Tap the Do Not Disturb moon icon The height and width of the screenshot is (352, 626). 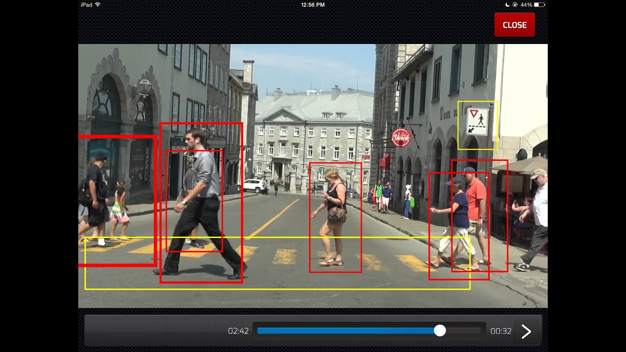(x=507, y=4)
